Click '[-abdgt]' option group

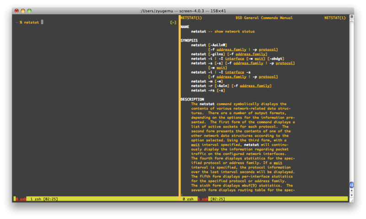click(276, 59)
